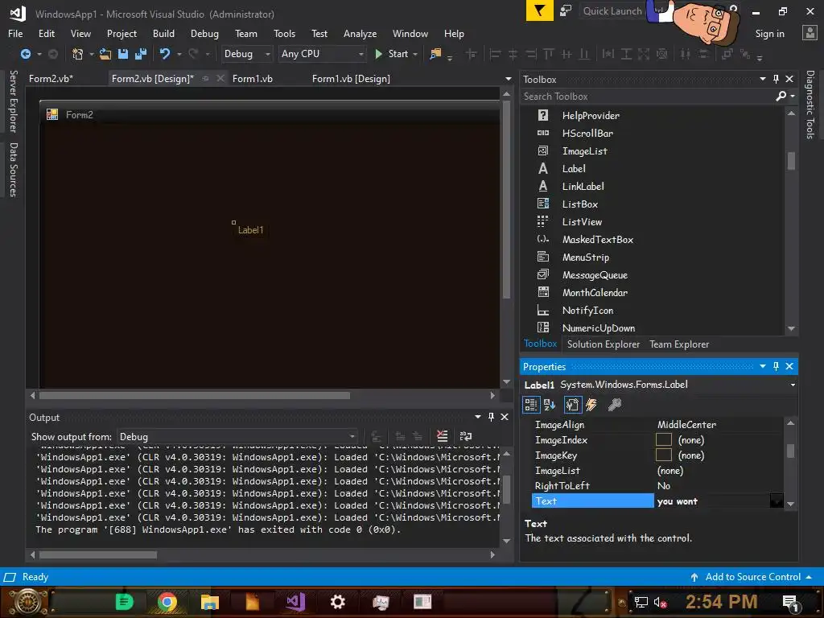The image size is (824, 618).
Task: Open the Analyze menu
Action: tap(360, 34)
